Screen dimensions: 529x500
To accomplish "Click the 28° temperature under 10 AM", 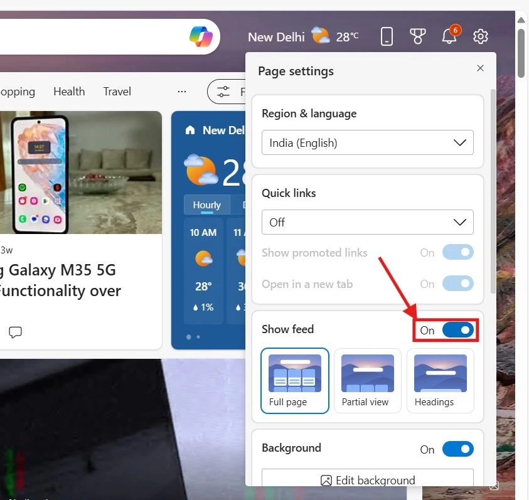I will tap(203, 287).
